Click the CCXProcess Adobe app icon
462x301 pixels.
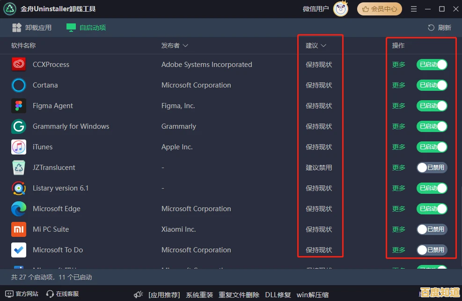[x=19, y=65]
